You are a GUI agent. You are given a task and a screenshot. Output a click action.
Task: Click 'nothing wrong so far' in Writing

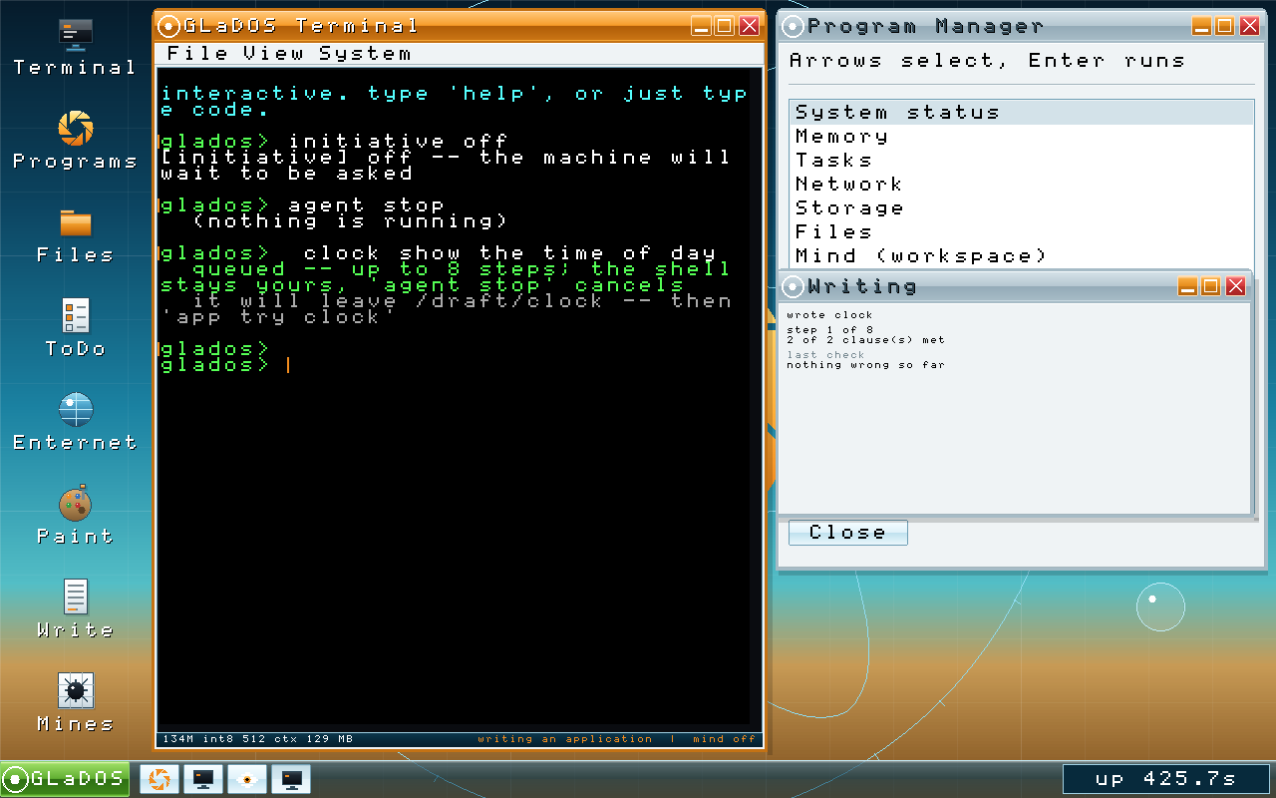pos(865,365)
